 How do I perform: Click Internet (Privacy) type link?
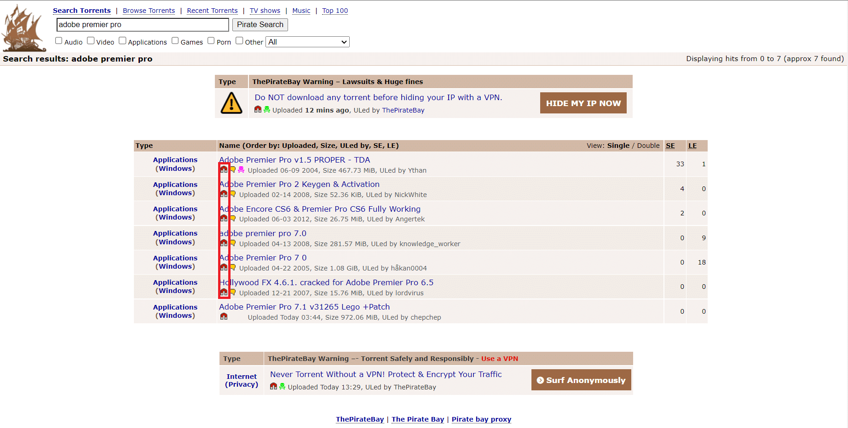coord(242,380)
